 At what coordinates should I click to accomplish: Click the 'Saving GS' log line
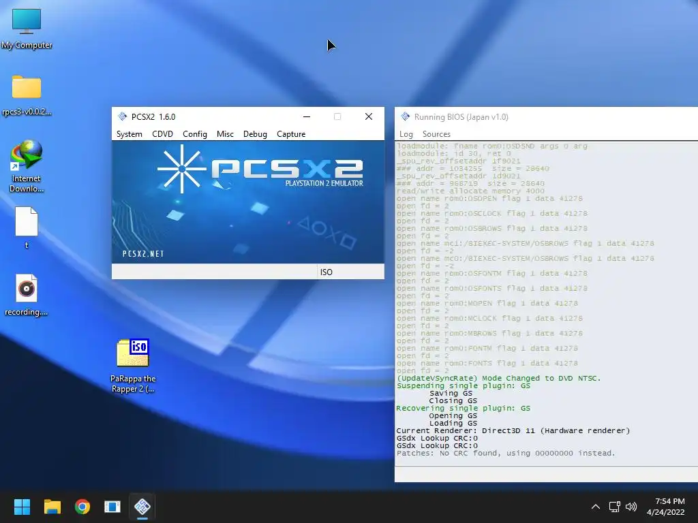451,393
